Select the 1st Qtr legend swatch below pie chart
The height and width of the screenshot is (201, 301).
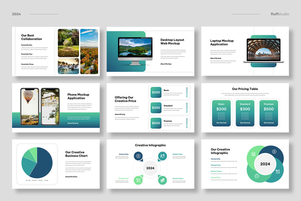pos(26,180)
